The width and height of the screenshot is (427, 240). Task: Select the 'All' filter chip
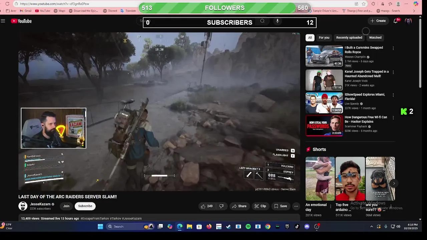pos(310,38)
